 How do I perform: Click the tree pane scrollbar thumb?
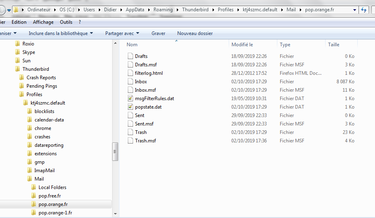point(115,152)
